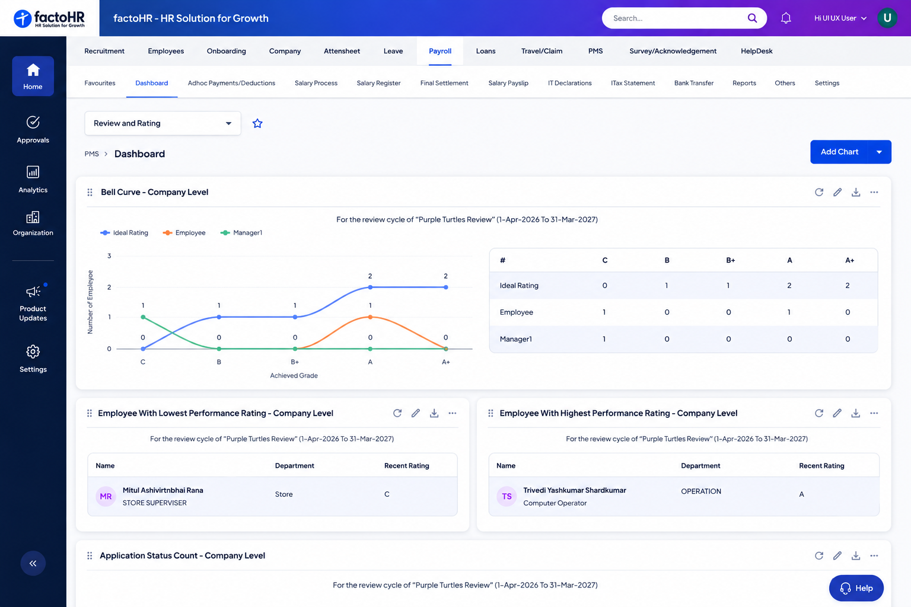The width and height of the screenshot is (911, 607).
Task: Open Final Settlement sub-tab
Action: coord(444,83)
